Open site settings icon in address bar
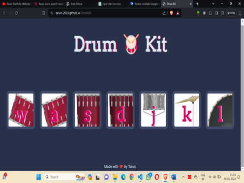Image resolution: width=244 pixels, height=183 pixels. [52, 13]
